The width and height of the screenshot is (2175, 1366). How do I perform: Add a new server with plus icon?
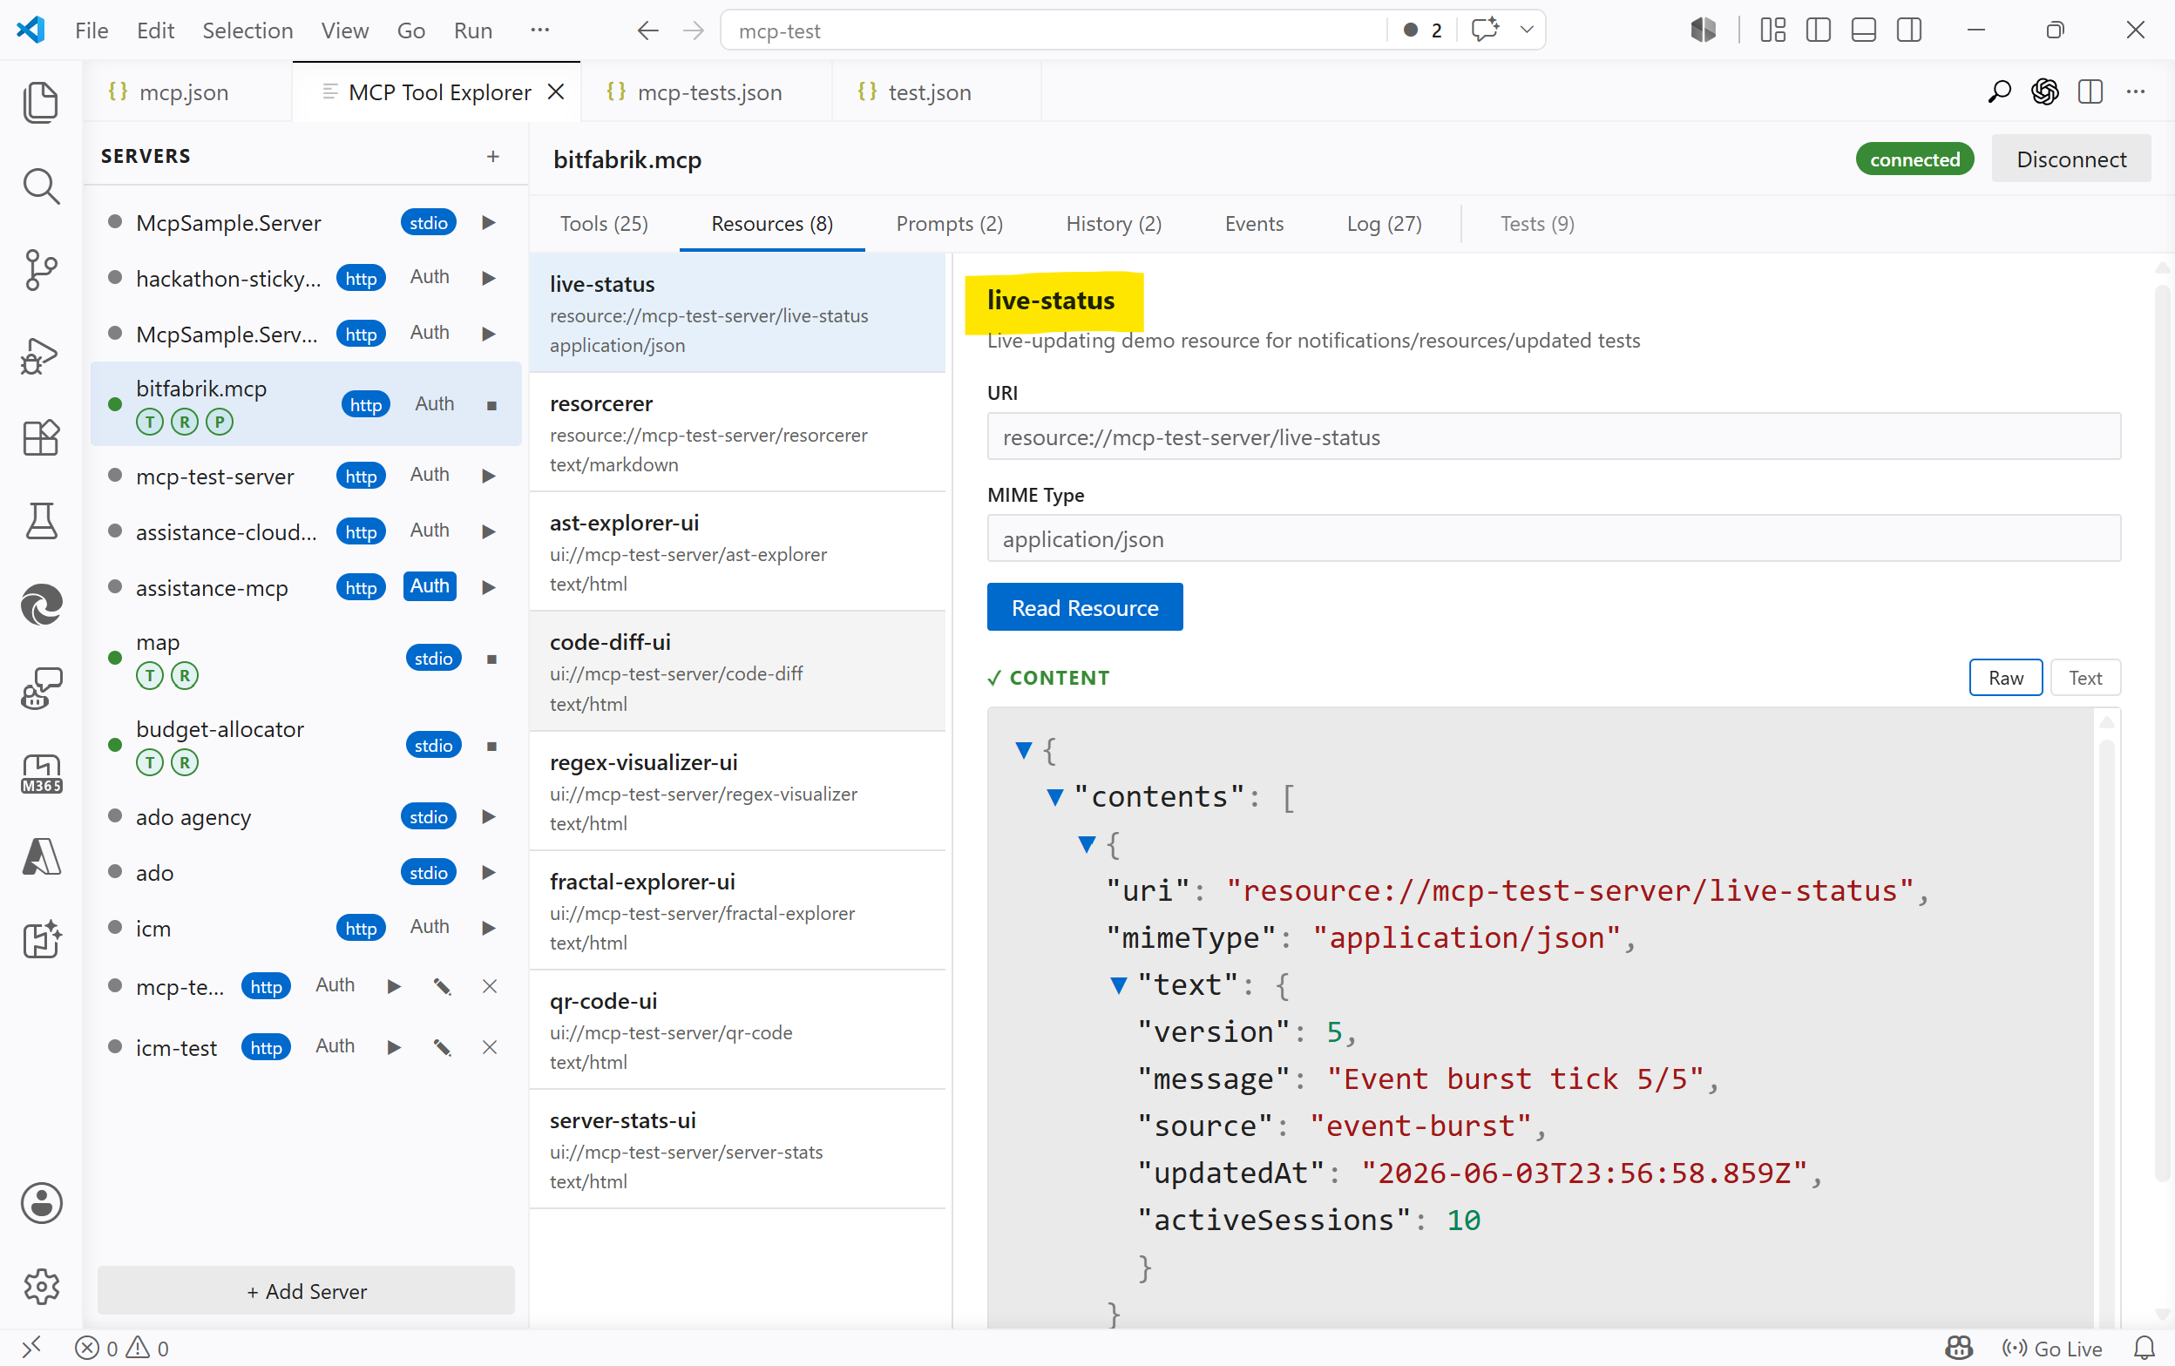493,156
